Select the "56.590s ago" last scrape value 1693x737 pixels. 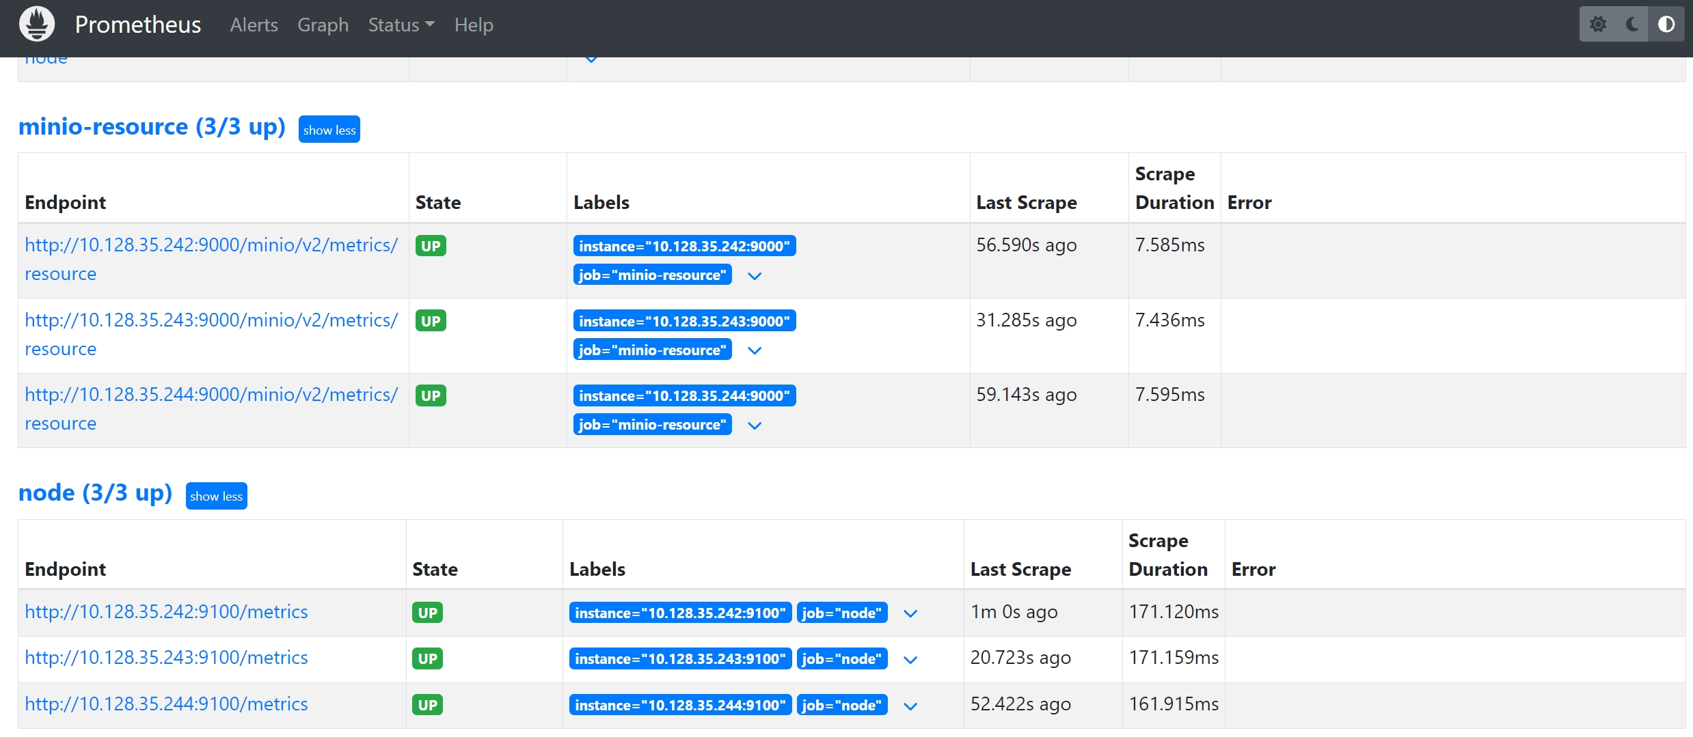coord(1026,245)
